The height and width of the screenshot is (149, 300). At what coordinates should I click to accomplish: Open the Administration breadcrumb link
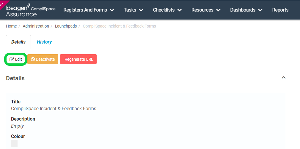pos(36,26)
